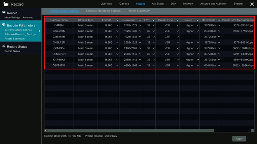Open the Disk menu
The height and width of the screenshot is (144, 257).
173,3
